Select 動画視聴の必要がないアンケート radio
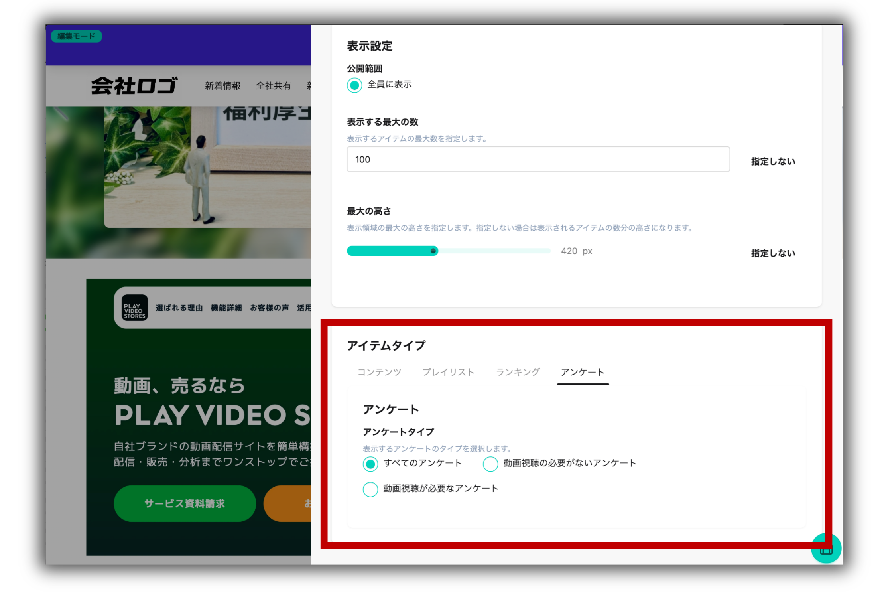Screen dimensions: 884x596 tap(490, 464)
